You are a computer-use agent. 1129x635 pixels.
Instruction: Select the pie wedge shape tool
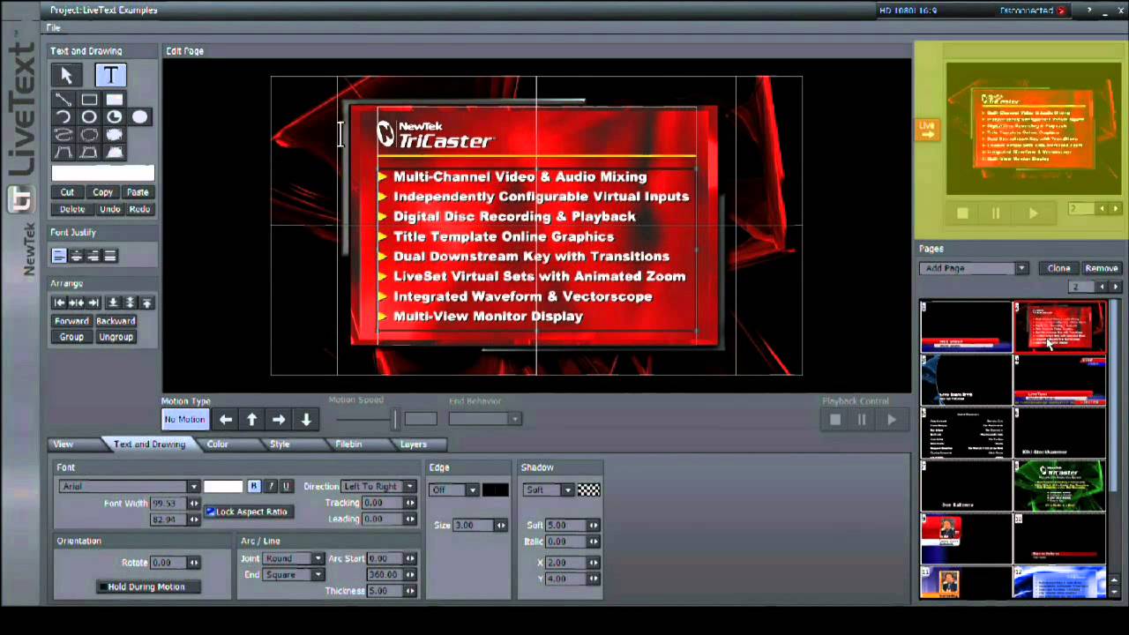coord(115,117)
